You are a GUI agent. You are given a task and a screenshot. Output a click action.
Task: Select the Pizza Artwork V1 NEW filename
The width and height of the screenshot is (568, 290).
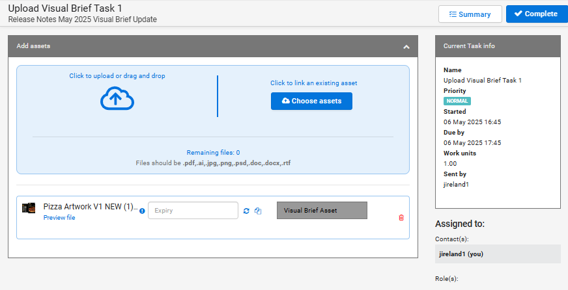91,207
